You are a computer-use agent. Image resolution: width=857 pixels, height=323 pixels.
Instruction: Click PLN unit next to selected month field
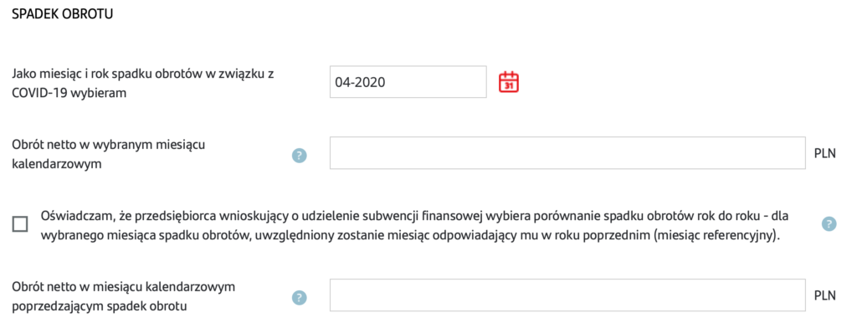(x=825, y=153)
